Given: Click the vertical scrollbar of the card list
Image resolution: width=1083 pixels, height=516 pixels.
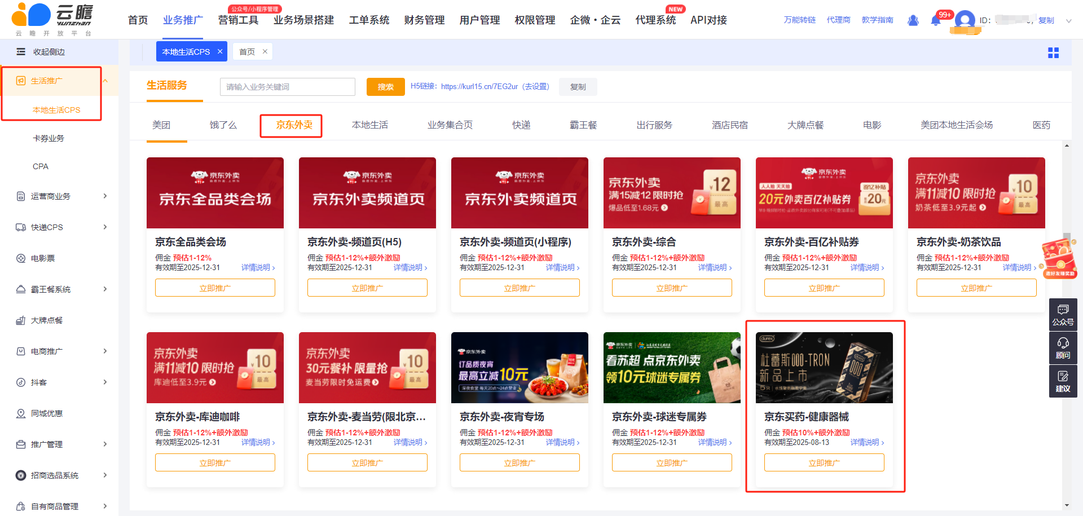Looking at the screenshot, I should coord(1066,325).
